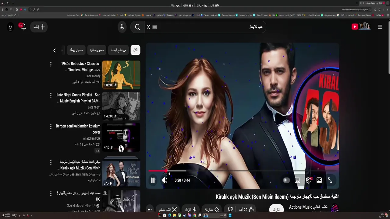Open options menu for محمد عبده video
This screenshot has height=219, width=390.
tap(51, 193)
